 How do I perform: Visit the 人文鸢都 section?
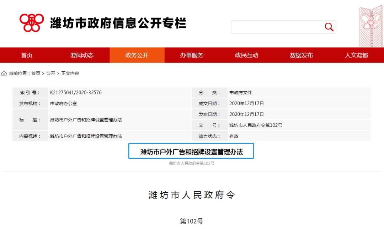click(x=356, y=55)
